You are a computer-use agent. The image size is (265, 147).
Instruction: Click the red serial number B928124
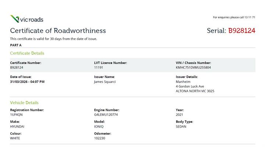point(241,31)
